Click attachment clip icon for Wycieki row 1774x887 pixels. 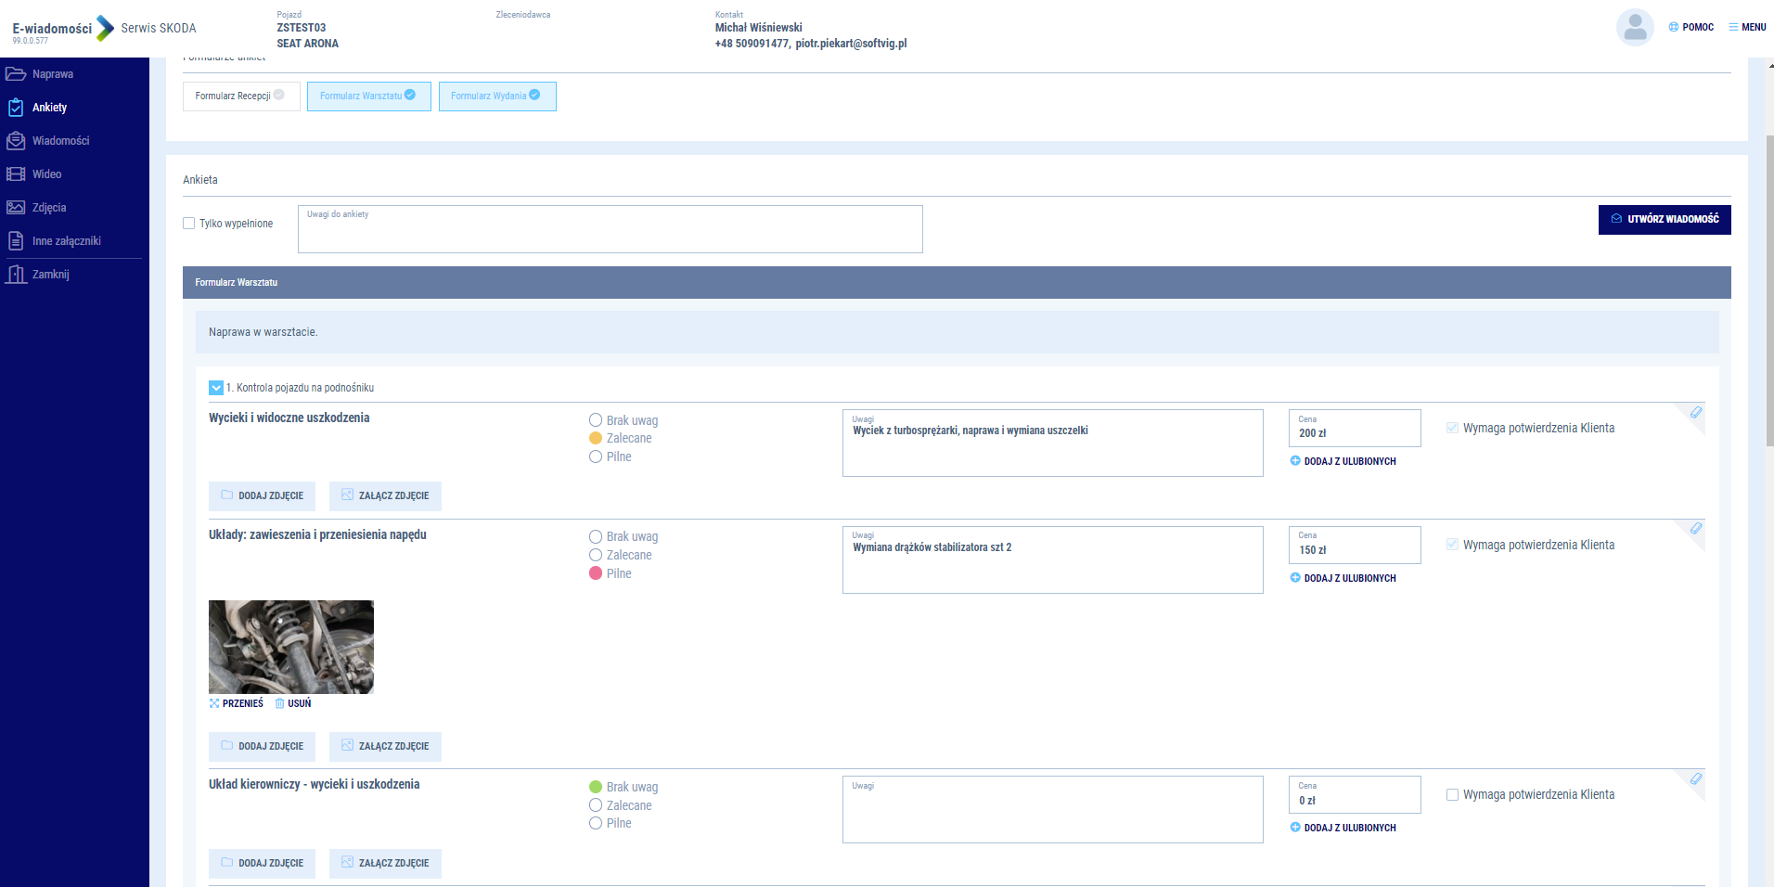(1695, 413)
